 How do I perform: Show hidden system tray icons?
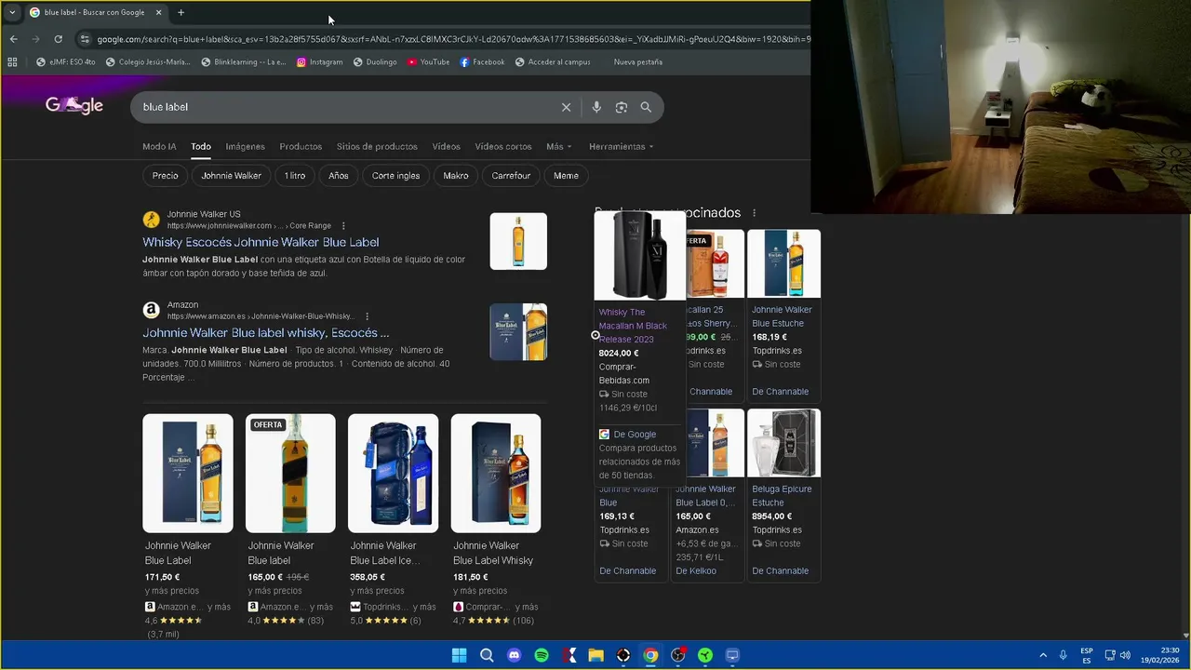[x=1043, y=655]
